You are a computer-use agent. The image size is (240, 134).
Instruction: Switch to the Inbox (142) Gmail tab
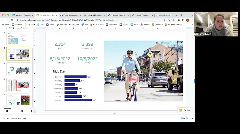[x=95, y=15]
